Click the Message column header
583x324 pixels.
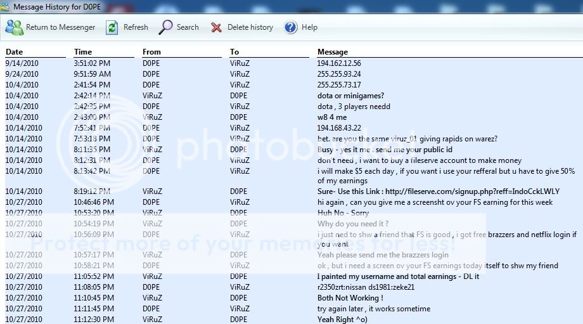tap(333, 52)
